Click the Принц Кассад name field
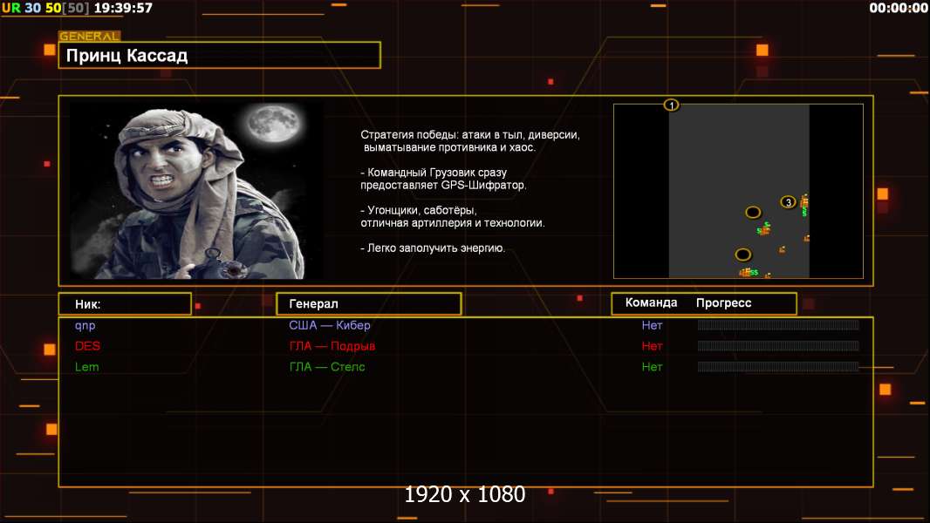The width and height of the screenshot is (930, 523). [220, 55]
